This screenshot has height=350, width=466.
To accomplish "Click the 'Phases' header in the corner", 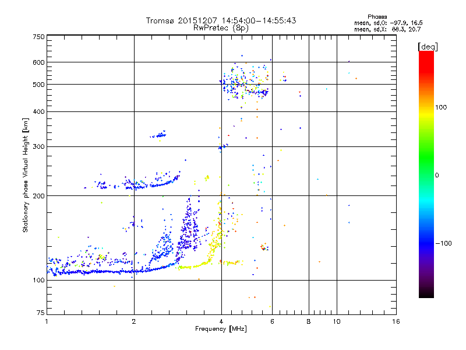I will click(x=377, y=17).
